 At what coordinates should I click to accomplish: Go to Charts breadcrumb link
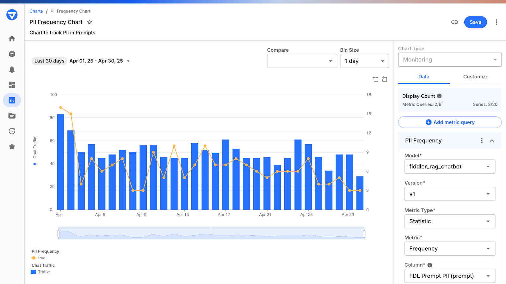pos(36,11)
